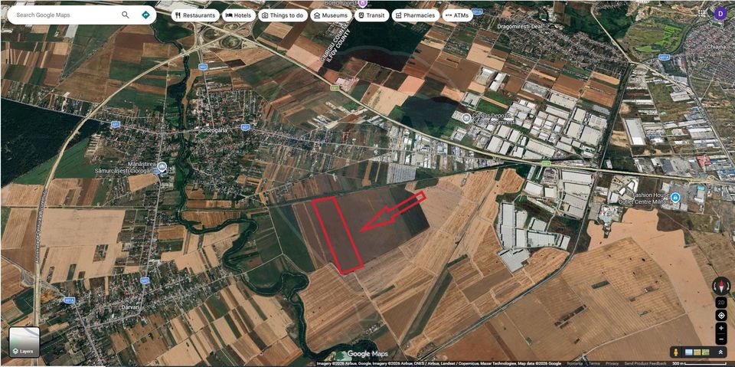
Task: Open the account avatar labeled D
Action: coord(720,13)
